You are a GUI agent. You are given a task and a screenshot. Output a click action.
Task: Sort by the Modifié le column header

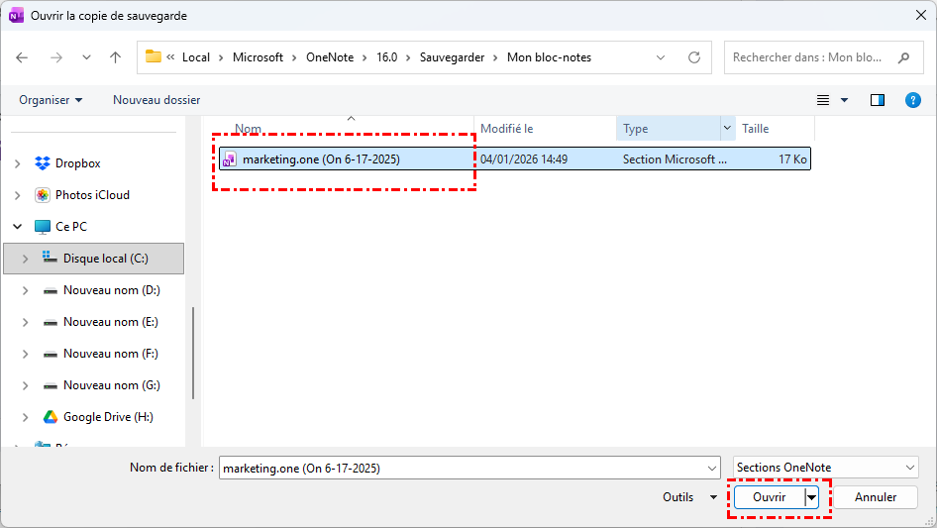(507, 129)
